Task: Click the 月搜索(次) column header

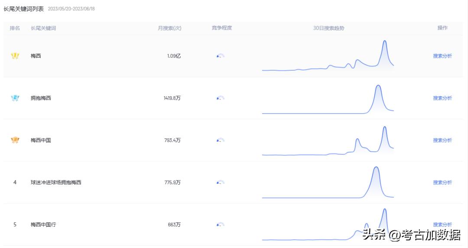Action: click(169, 28)
